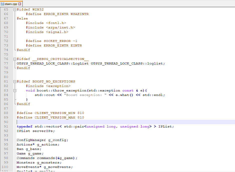Click EINTR value on line 73
The image size is (235, 172).
coord(76,45)
